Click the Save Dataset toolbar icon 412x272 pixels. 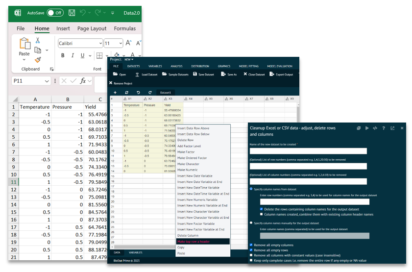tap(195, 74)
